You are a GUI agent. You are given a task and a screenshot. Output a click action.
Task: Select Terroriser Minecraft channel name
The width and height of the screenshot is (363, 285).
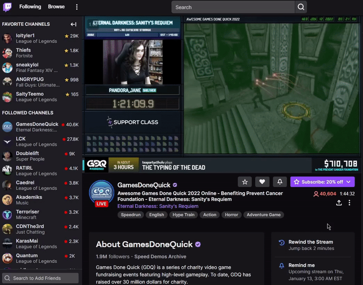[28, 211]
